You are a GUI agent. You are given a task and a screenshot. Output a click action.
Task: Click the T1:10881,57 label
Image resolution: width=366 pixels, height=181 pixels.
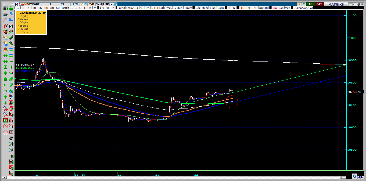[x=25, y=65]
